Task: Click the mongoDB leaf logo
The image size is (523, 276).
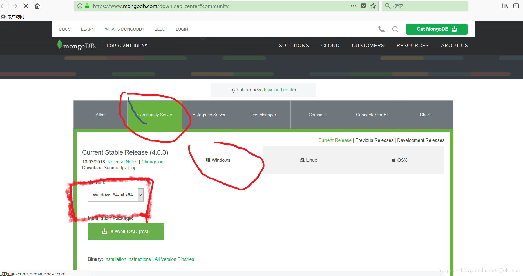Action: tap(77, 45)
